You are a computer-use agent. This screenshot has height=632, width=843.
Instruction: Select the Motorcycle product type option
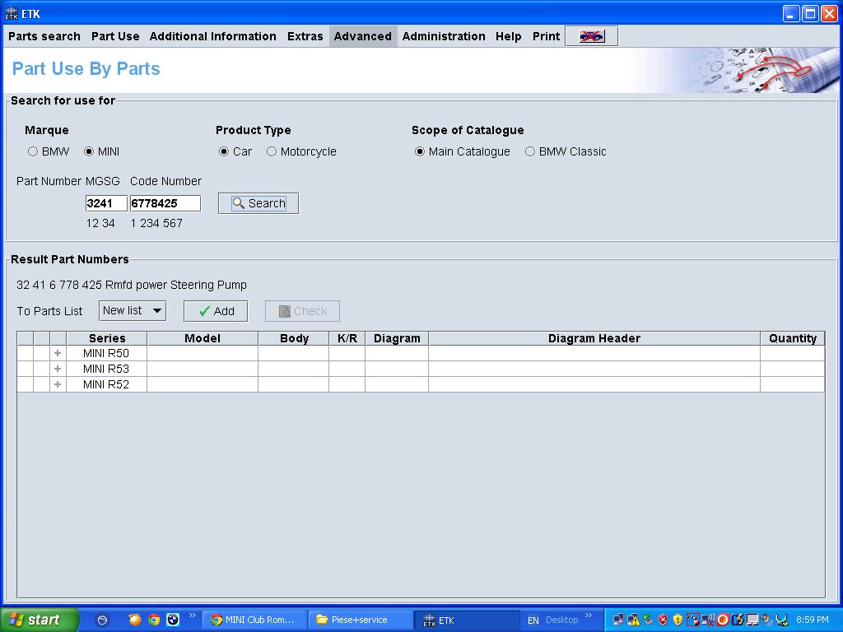point(272,151)
